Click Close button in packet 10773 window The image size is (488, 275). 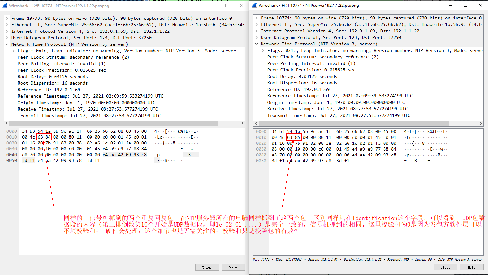pos(207,268)
